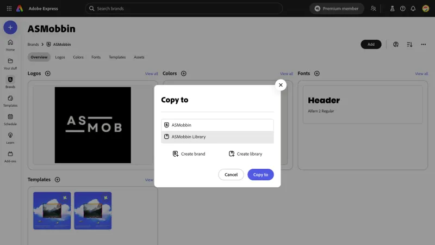Screen dimensions: 435x245
Task: Open the ASMOB logo thumbnail
Action: (92, 125)
